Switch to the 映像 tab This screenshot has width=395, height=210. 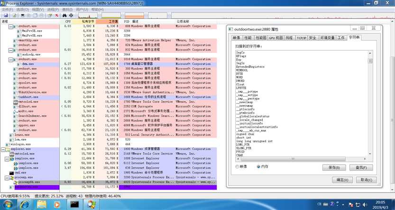pos(236,38)
